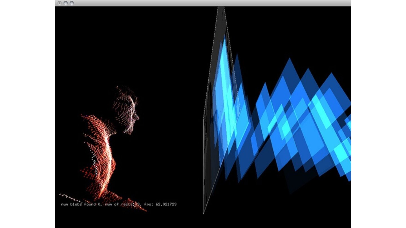Click the orange point-cloud figure's head
406x228 pixels.
(126, 110)
